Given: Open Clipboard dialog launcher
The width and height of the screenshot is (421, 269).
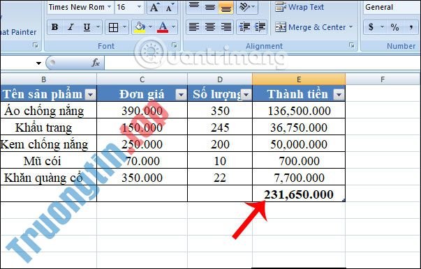Looking at the screenshot, I should (x=36, y=45).
